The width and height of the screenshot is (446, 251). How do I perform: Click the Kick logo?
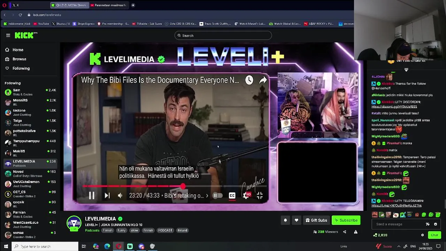pos(26,35)
